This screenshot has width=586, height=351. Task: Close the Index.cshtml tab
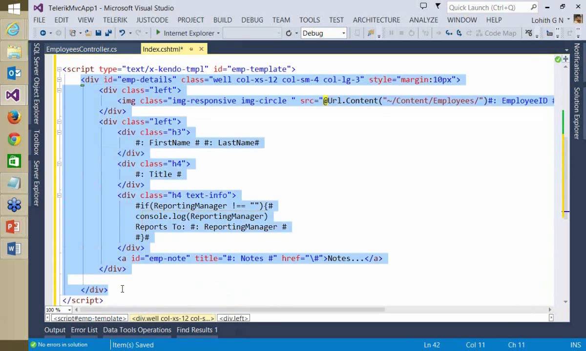tap(201, 49)
